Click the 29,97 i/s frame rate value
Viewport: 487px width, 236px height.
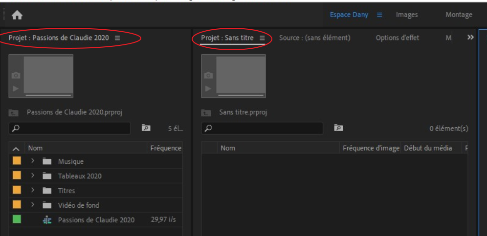point(163,219)
